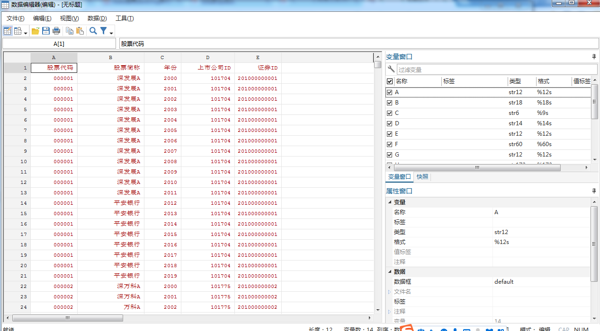Click the 数据框 value default in properties
The height and width of the screenshot is (331, 600).
(542, 282)
